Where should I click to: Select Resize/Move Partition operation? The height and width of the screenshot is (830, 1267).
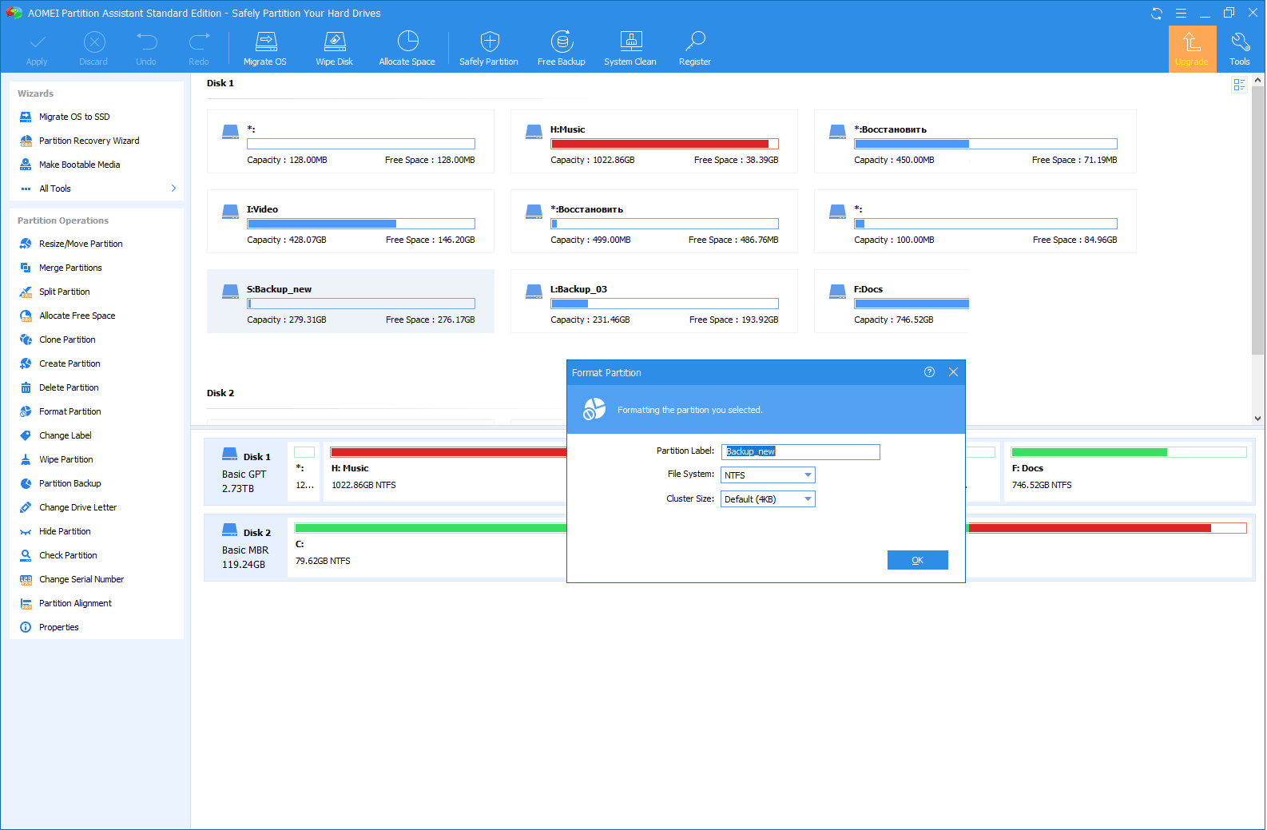point(81,244)
